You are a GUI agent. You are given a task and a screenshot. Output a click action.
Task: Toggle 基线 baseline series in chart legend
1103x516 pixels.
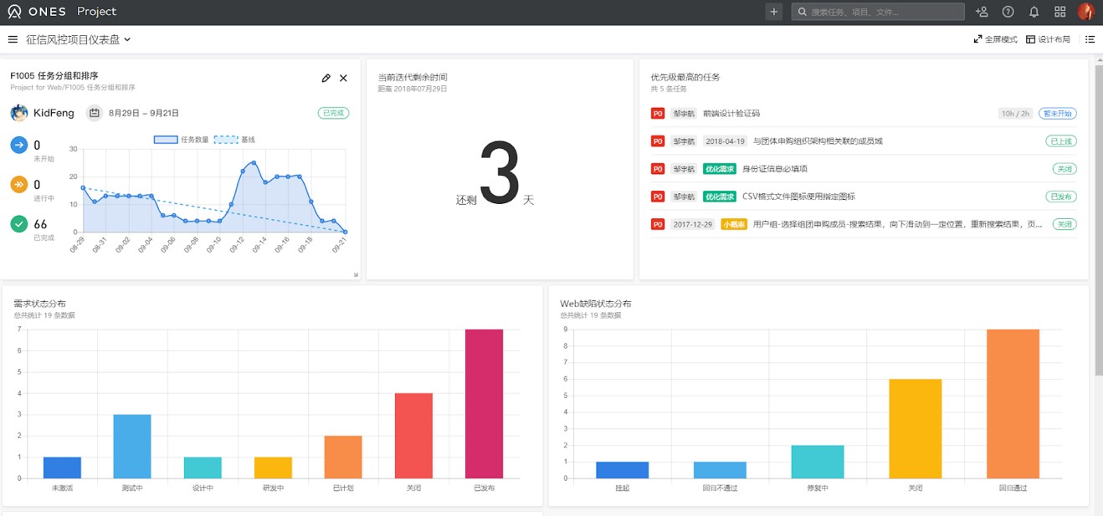[235, 140]
